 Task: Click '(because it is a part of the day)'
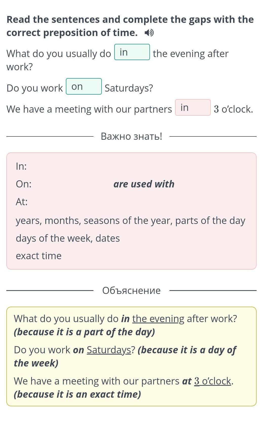[x=84, y=332]
